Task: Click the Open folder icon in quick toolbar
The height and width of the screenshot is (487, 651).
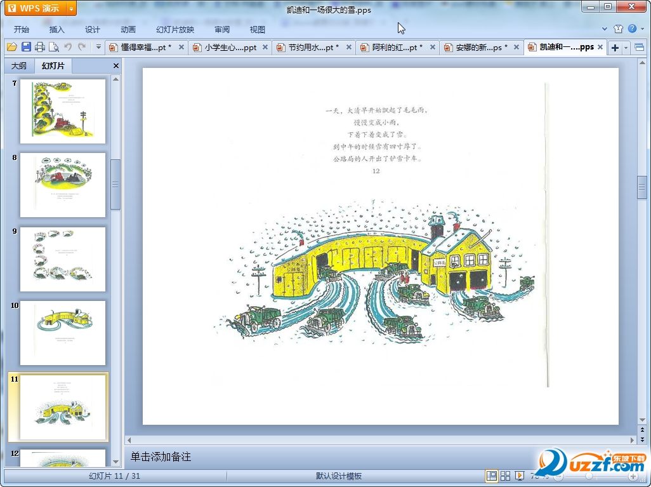Action: click(x=11, y=47)
